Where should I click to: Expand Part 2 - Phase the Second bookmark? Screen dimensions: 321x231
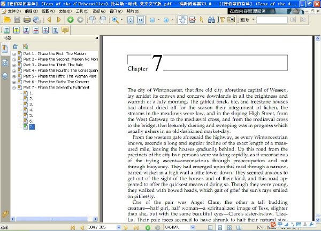14,60
